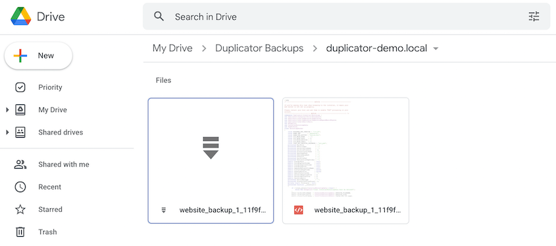Click the small archive file type icon

coord(163,210)
